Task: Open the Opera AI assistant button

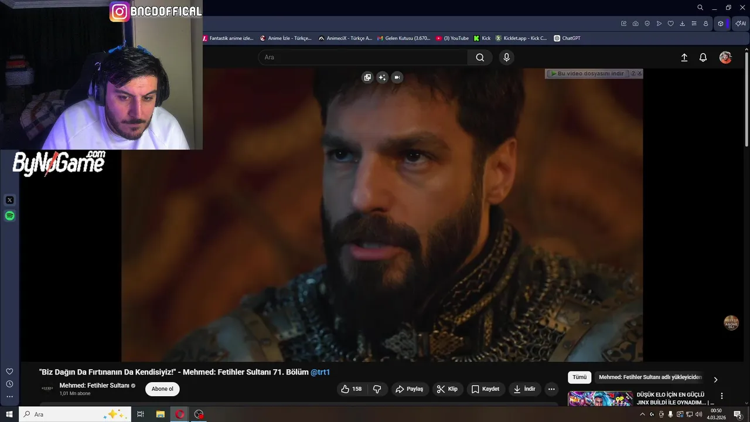Action: (741, 23)
